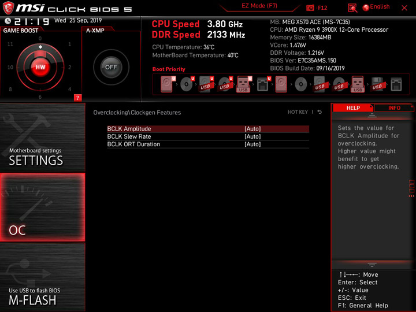Click Game Boost dial number 10
The image size is (416, 312).
pyautogui.click(x=10, y=68)
